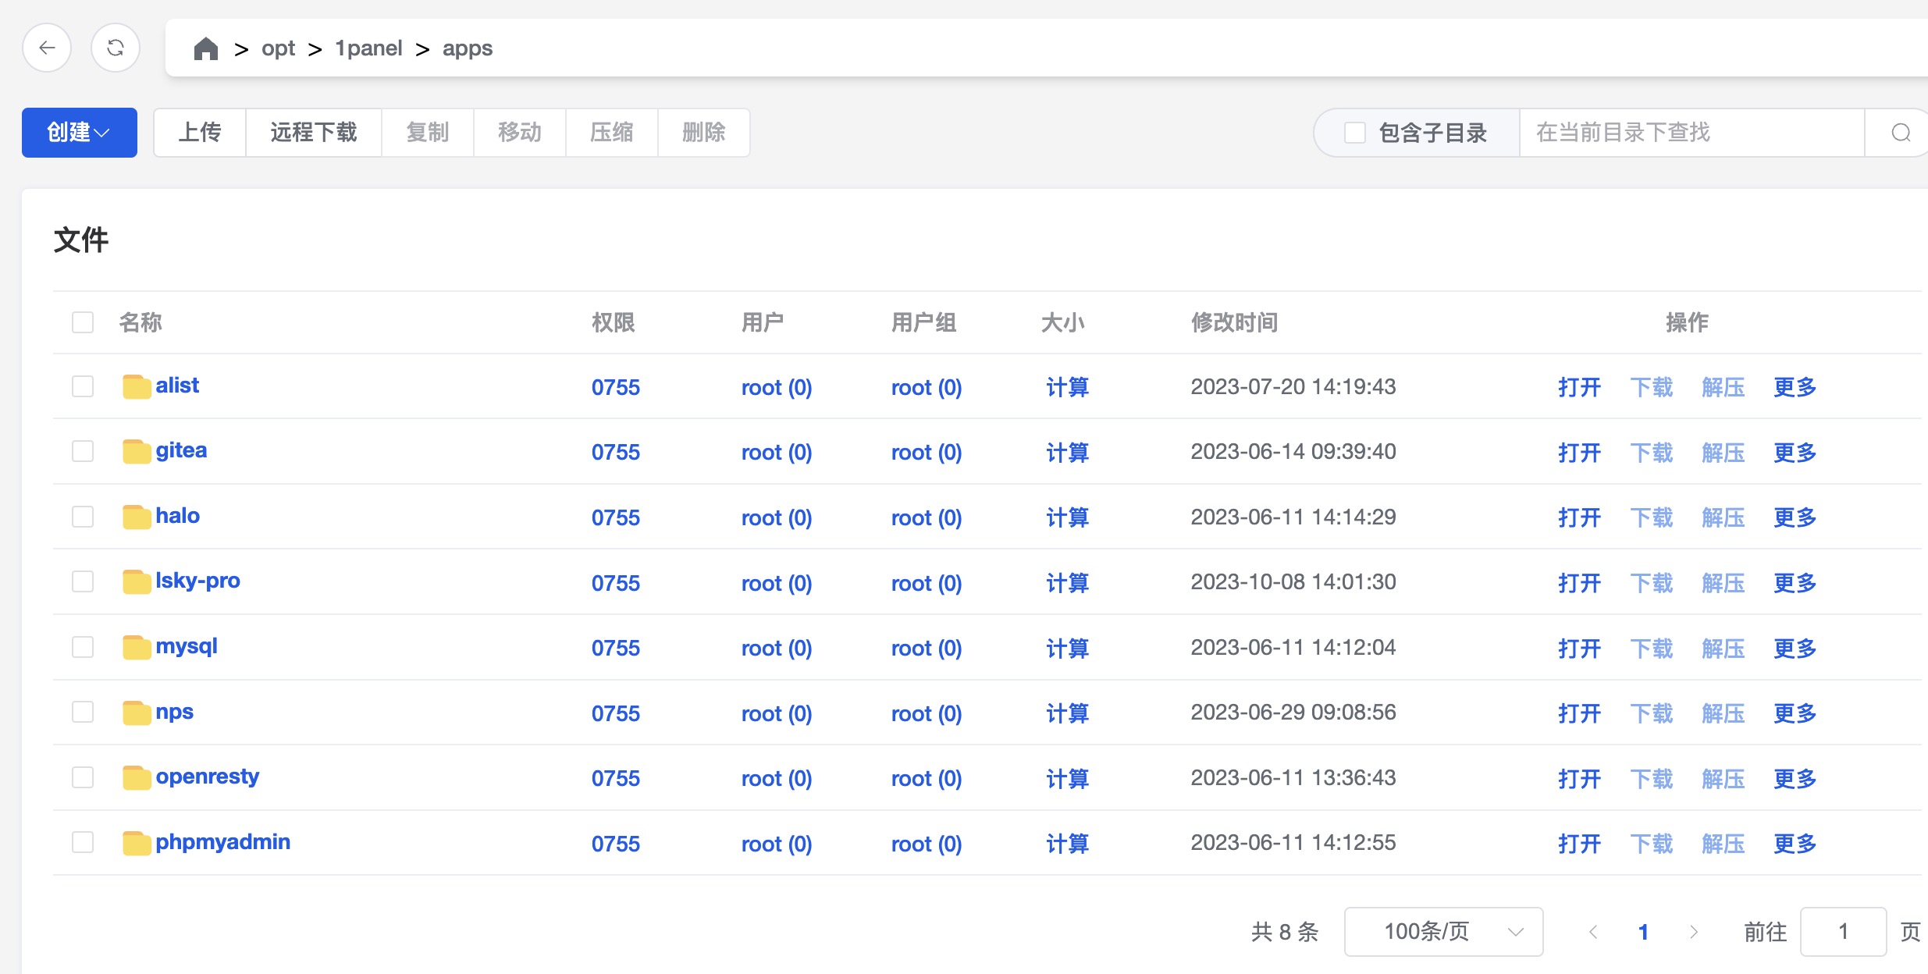Click 0755 permission for mysql row
Viewport: 1928px width, 974px height.
point(616,649)
